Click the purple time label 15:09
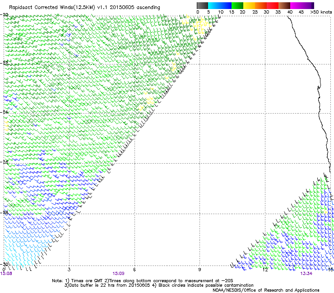Viewport: 334px width, 293px height. (x=118, y=274)
